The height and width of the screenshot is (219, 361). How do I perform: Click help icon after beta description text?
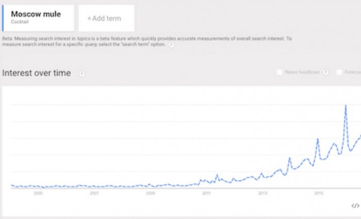(171, 45)
